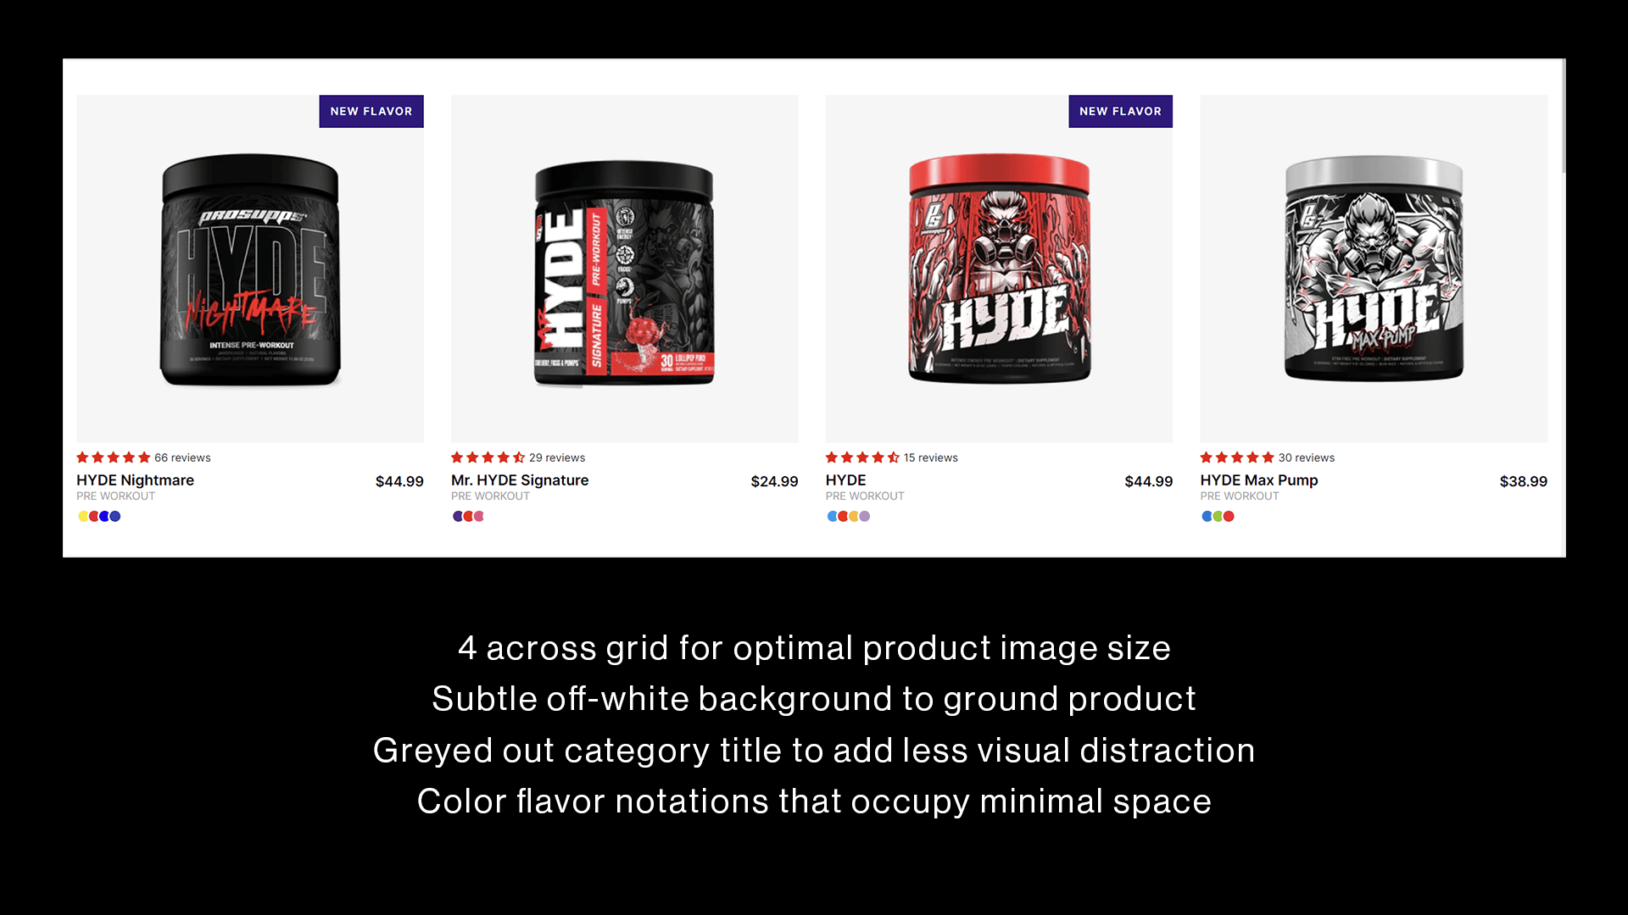Open the HYDE Max Pump product image

point(1374,269)
